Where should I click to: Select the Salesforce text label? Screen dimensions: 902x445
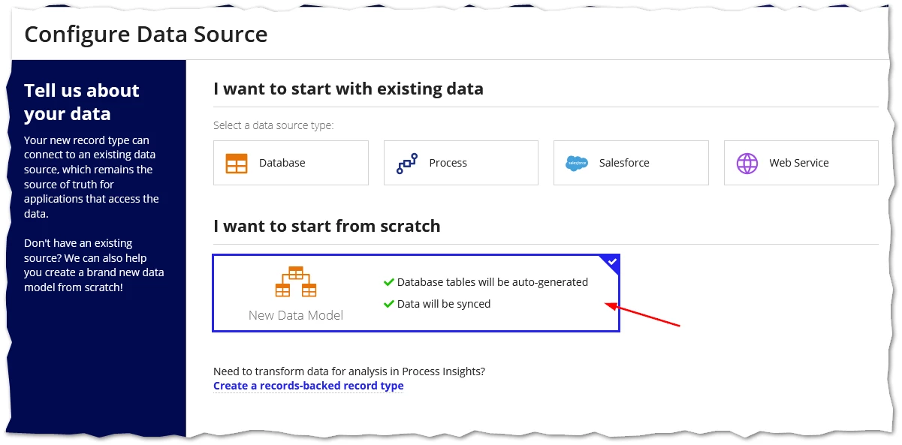[x=624, y=163]
